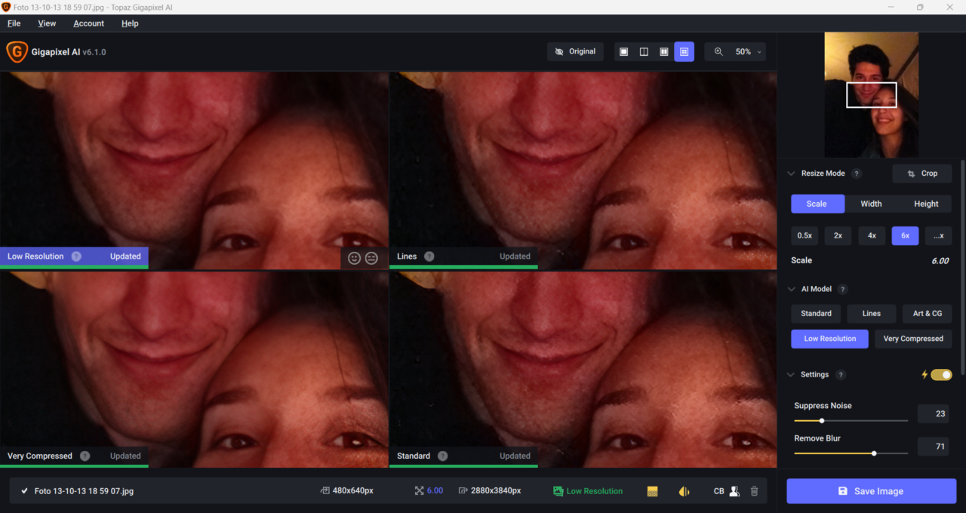The height and width of the screenshot is (513, 966).
Task: Open the View menu
Action: 47,23
